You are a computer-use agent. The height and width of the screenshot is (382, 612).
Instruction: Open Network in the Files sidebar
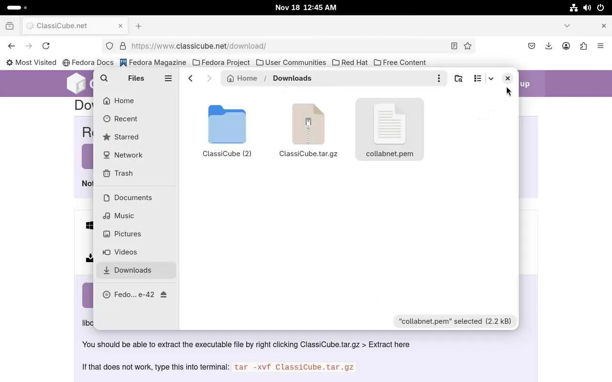pyautogui.click(x=136, y=155)
